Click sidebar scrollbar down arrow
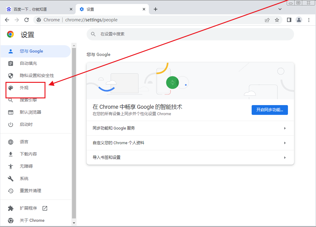The image size is (316, 227). coord(74,223)
